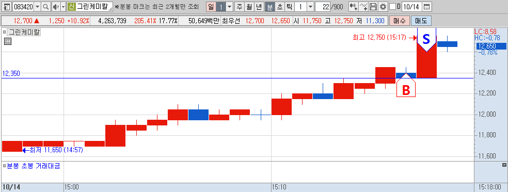Click the best bid price 12,650 in quote bar

click(280, 21)
